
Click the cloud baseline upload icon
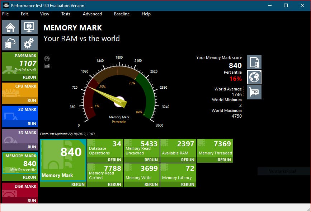(11, 43)
